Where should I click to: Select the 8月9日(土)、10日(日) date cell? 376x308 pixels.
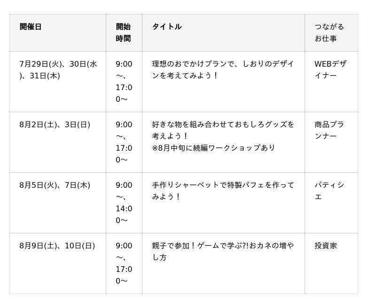pyautogui.click(x=57, y=246)
